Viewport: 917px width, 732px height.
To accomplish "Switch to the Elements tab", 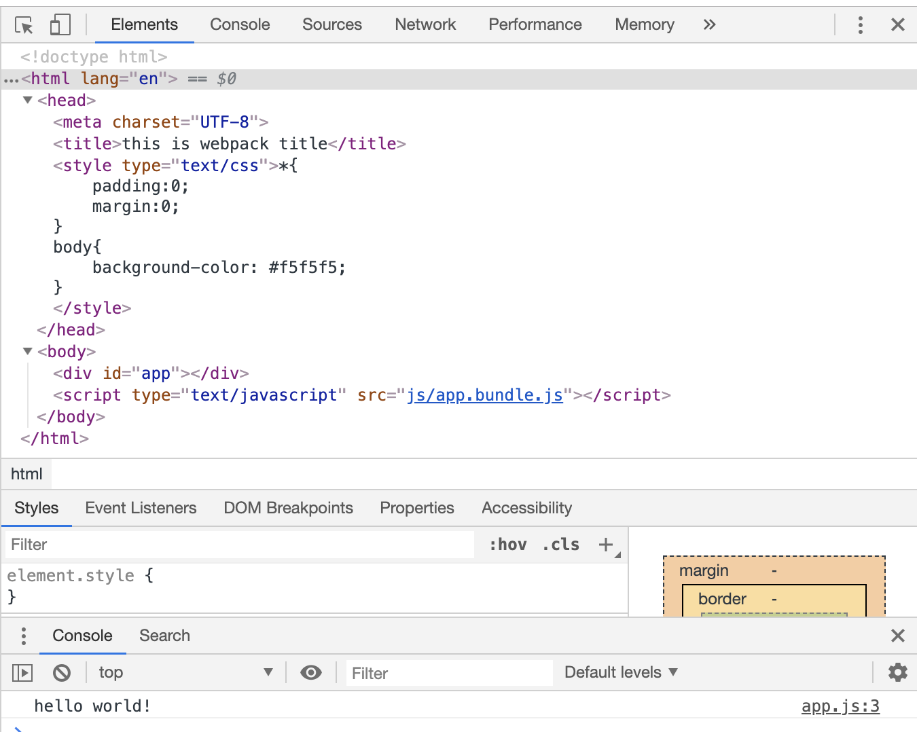I will [x=144, y=24].
